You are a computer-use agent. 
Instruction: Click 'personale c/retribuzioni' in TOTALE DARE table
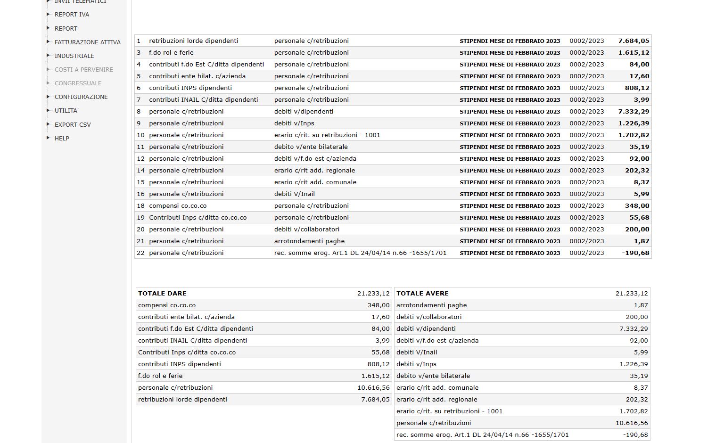pos(175,387)
